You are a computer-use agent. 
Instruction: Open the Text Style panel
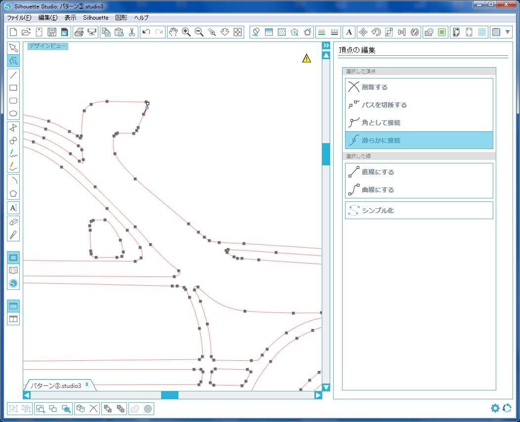pyautogui.click(x=349, y=32)
